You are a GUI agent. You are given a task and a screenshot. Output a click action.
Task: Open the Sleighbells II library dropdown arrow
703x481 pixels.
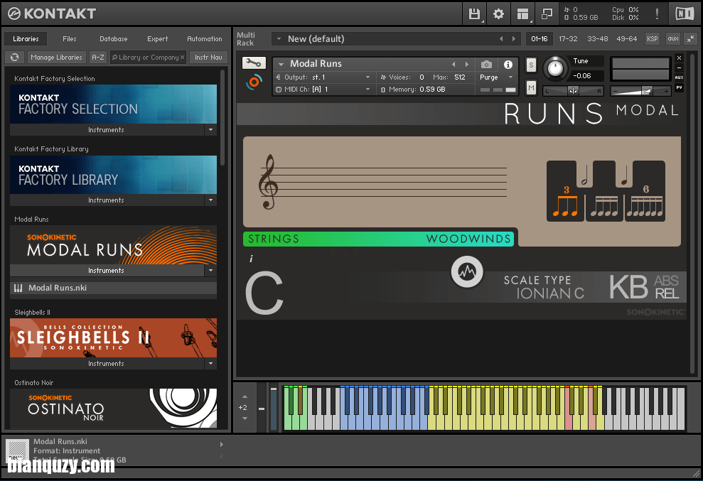click(210, 364)
